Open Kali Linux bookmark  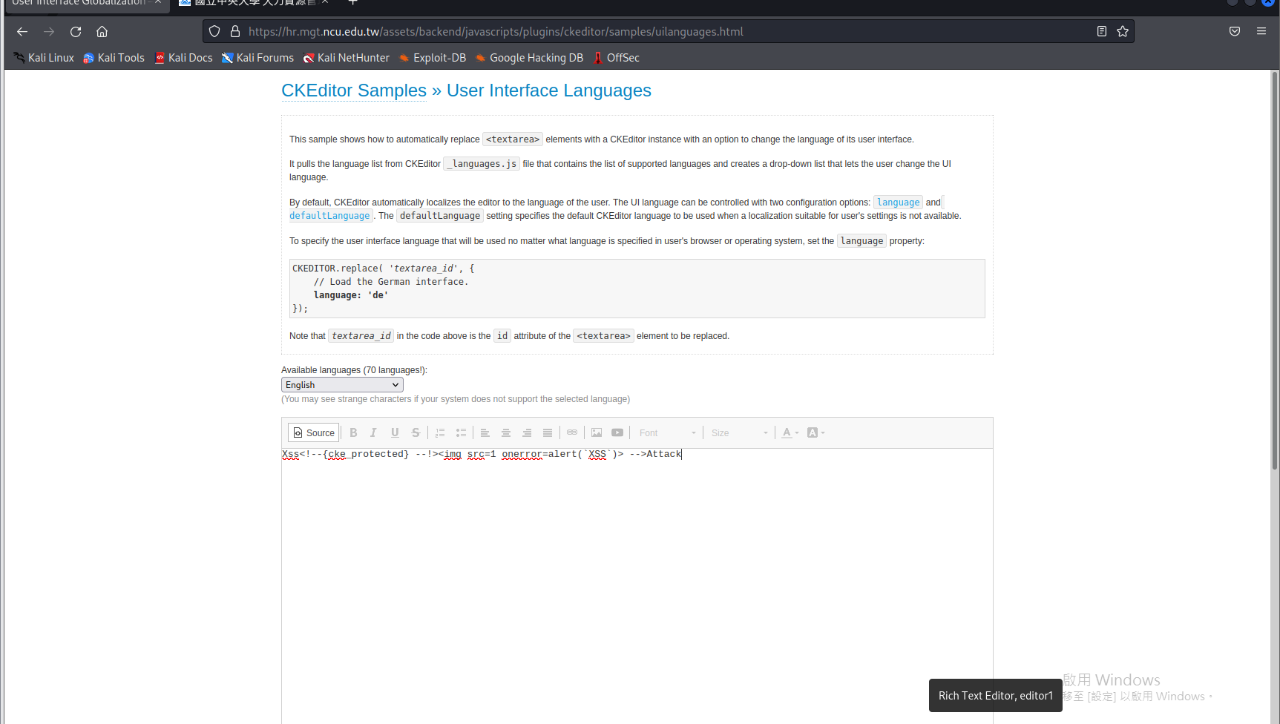(44, 58)
